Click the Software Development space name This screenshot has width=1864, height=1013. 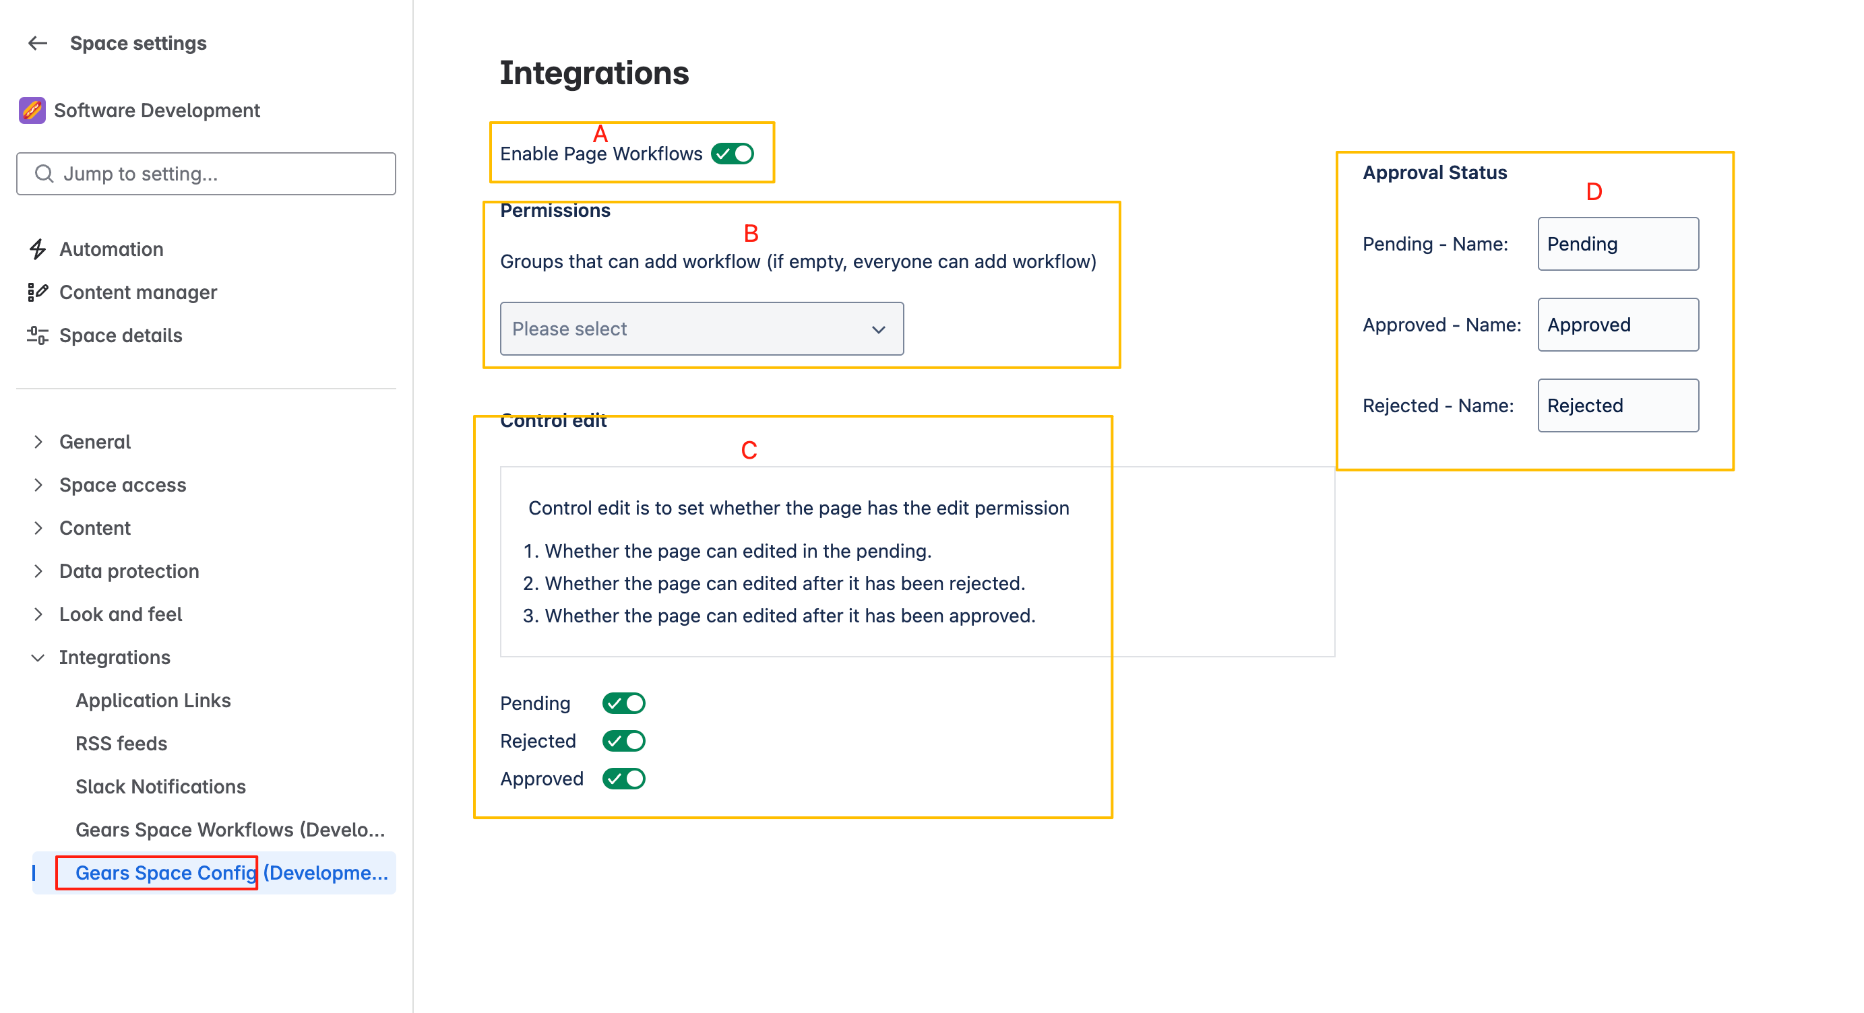coord(157,110)
